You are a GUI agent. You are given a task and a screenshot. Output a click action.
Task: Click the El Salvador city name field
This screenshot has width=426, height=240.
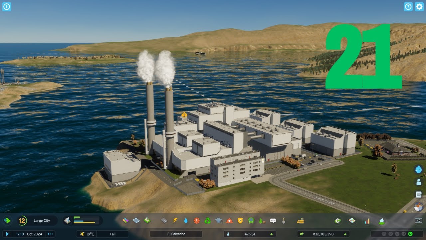pos(176,234)
